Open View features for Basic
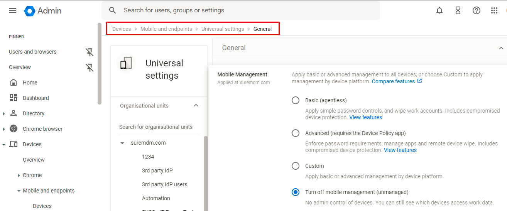The width and height of the screenshot is (507, 211). coord(365,117)
